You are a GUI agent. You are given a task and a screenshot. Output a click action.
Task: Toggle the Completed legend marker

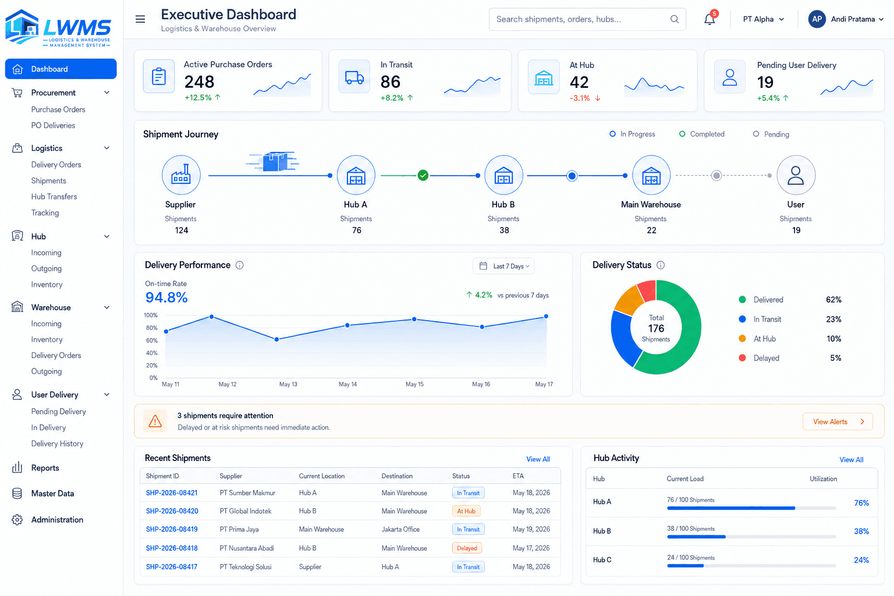click(682, 134)
